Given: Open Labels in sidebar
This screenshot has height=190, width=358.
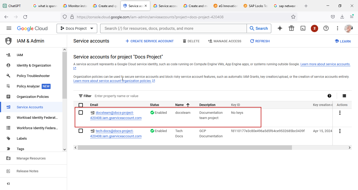Looking at the screenshot, I should [31, 138].
